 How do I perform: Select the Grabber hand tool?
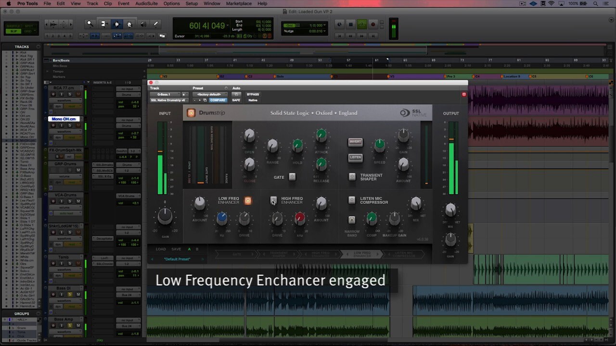coord(129,24)
